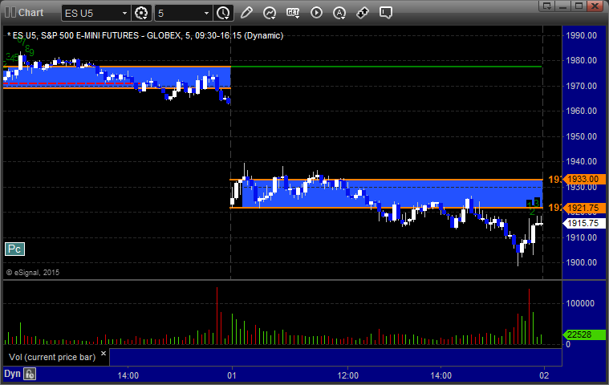Minimize the chart window
609x385 pixels.
[562, 6]
